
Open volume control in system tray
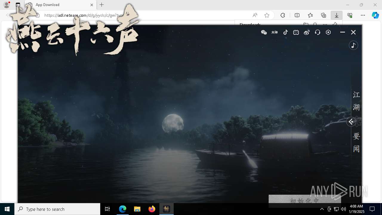[343, 209]
